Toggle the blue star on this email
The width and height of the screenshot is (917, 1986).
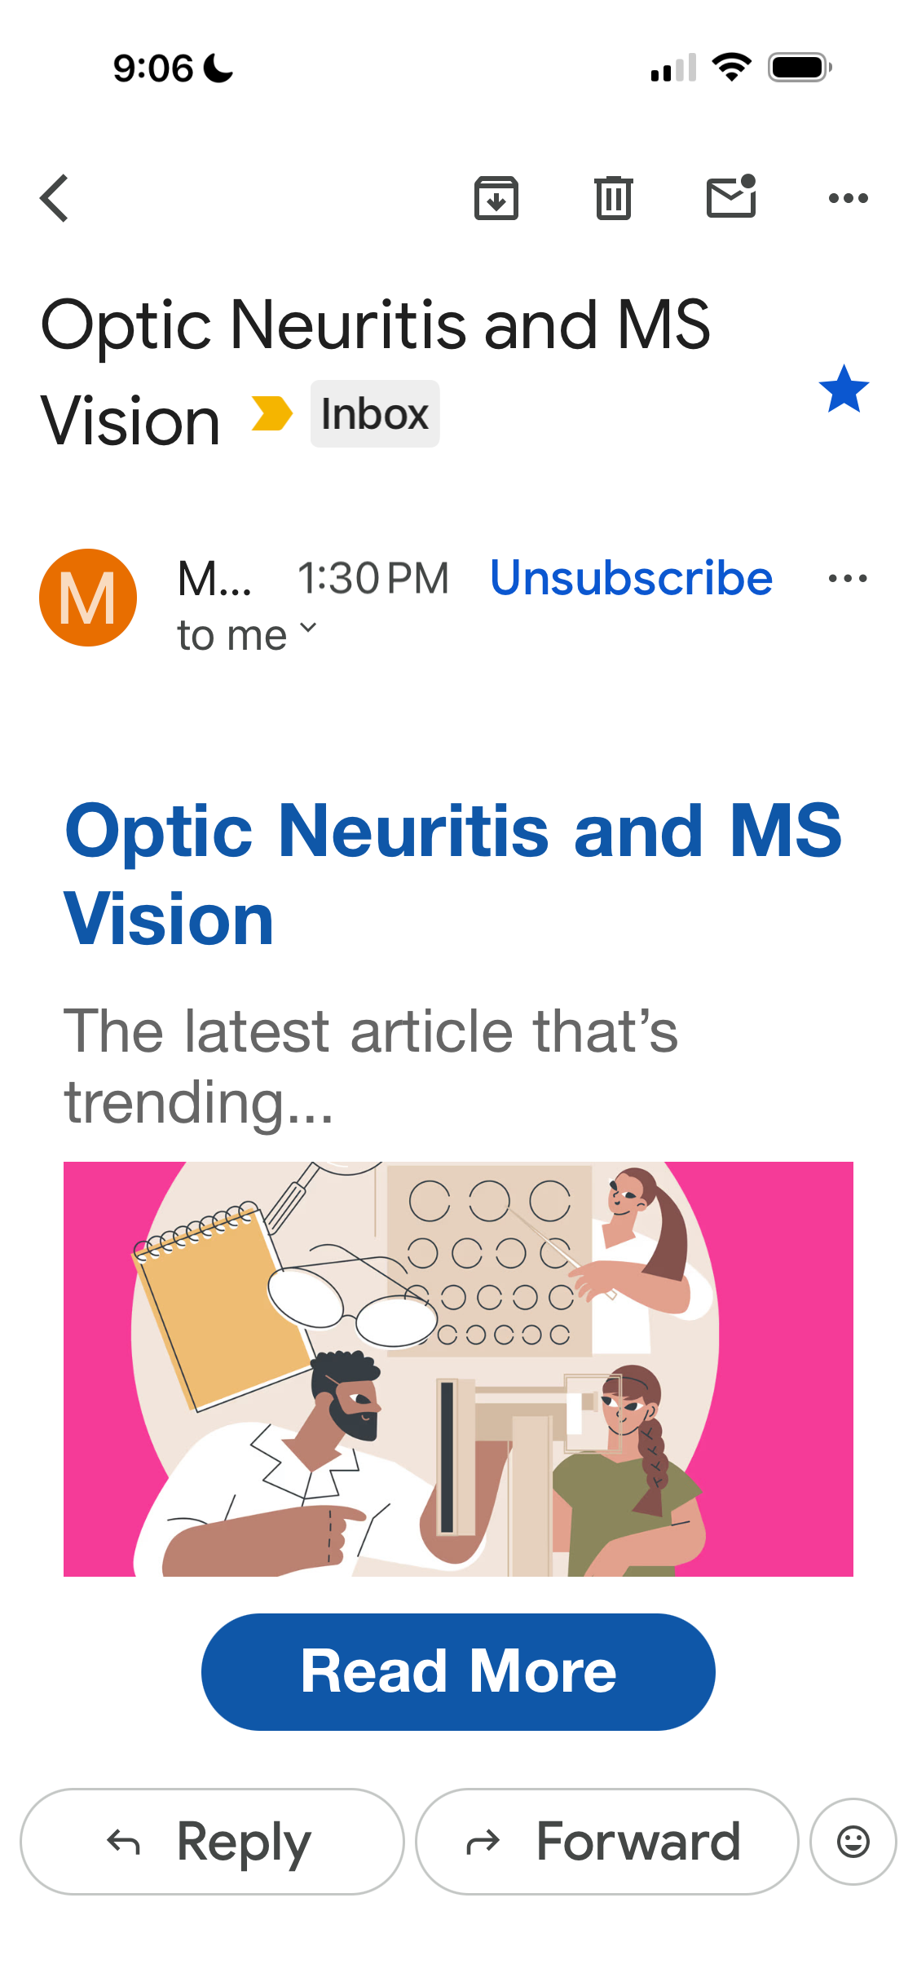(x=844, y=389)
